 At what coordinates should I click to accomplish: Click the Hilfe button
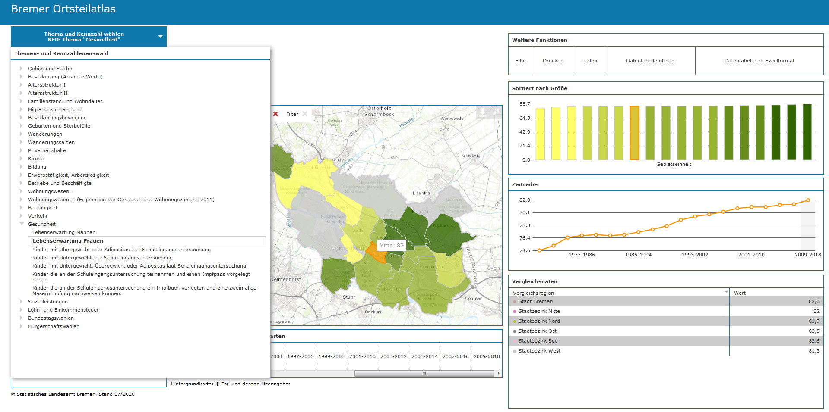(x=520, y=61)
